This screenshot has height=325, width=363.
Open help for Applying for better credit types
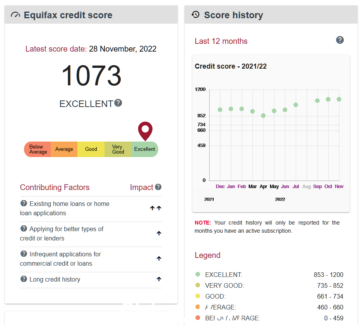[x=24, y=229]
